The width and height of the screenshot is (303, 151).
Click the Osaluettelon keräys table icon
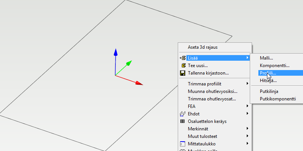coord(182,121)
